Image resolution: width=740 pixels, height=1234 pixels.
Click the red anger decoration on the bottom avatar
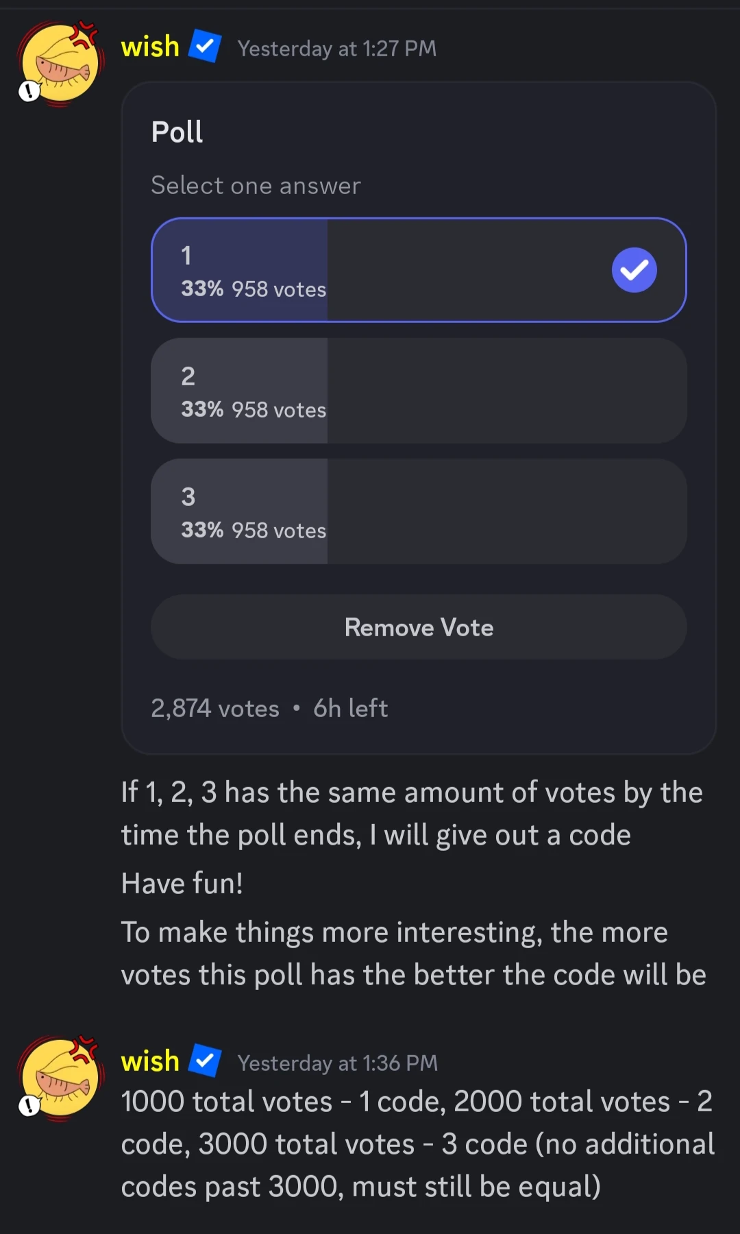(86, 1048)
